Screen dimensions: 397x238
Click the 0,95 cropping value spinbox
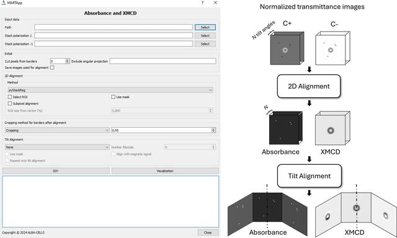tap(164, 130)
